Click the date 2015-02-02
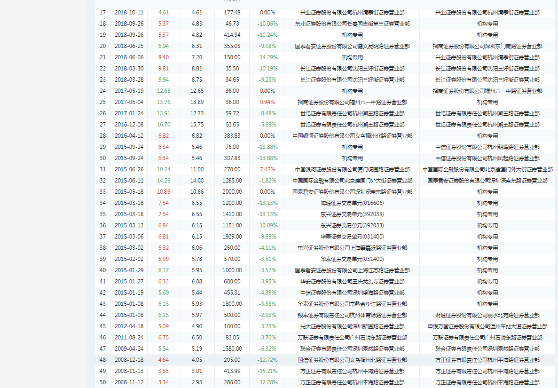This screenshot has height=388, width=558. pyautogui.click(x=129, y=259)
